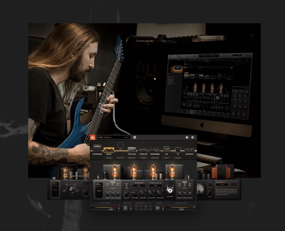Select the Transformer module in signal chain
285x231 pixels.
(x=155, y=150)
